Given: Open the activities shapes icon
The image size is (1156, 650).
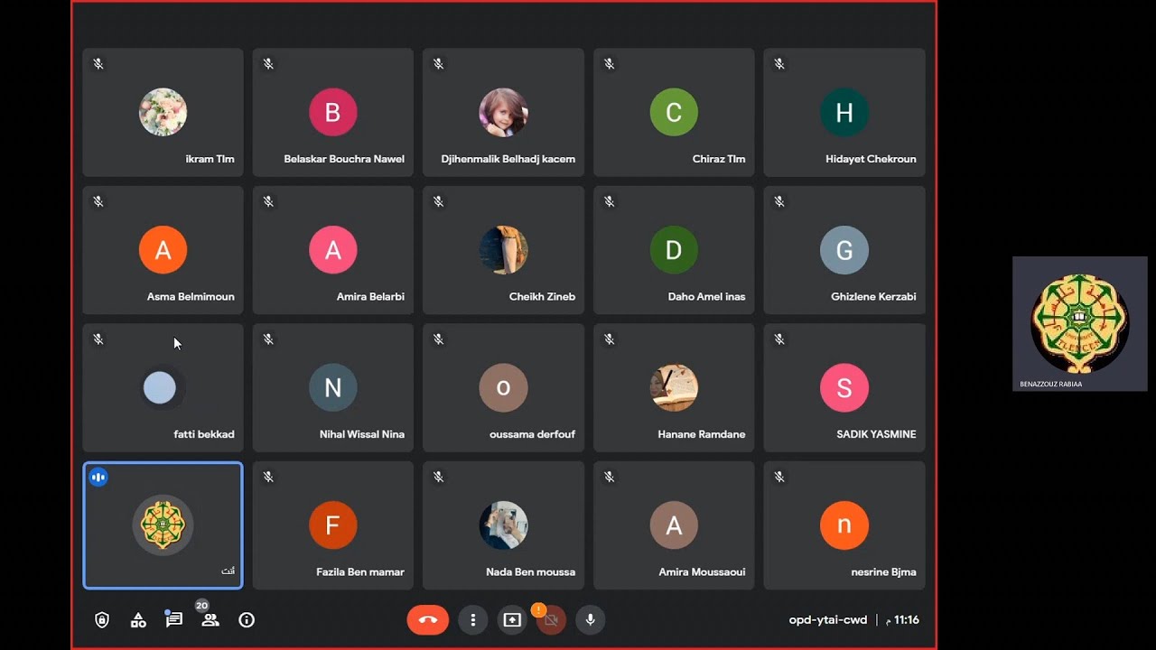Looking at the screenshot, I should click(138, 620).
